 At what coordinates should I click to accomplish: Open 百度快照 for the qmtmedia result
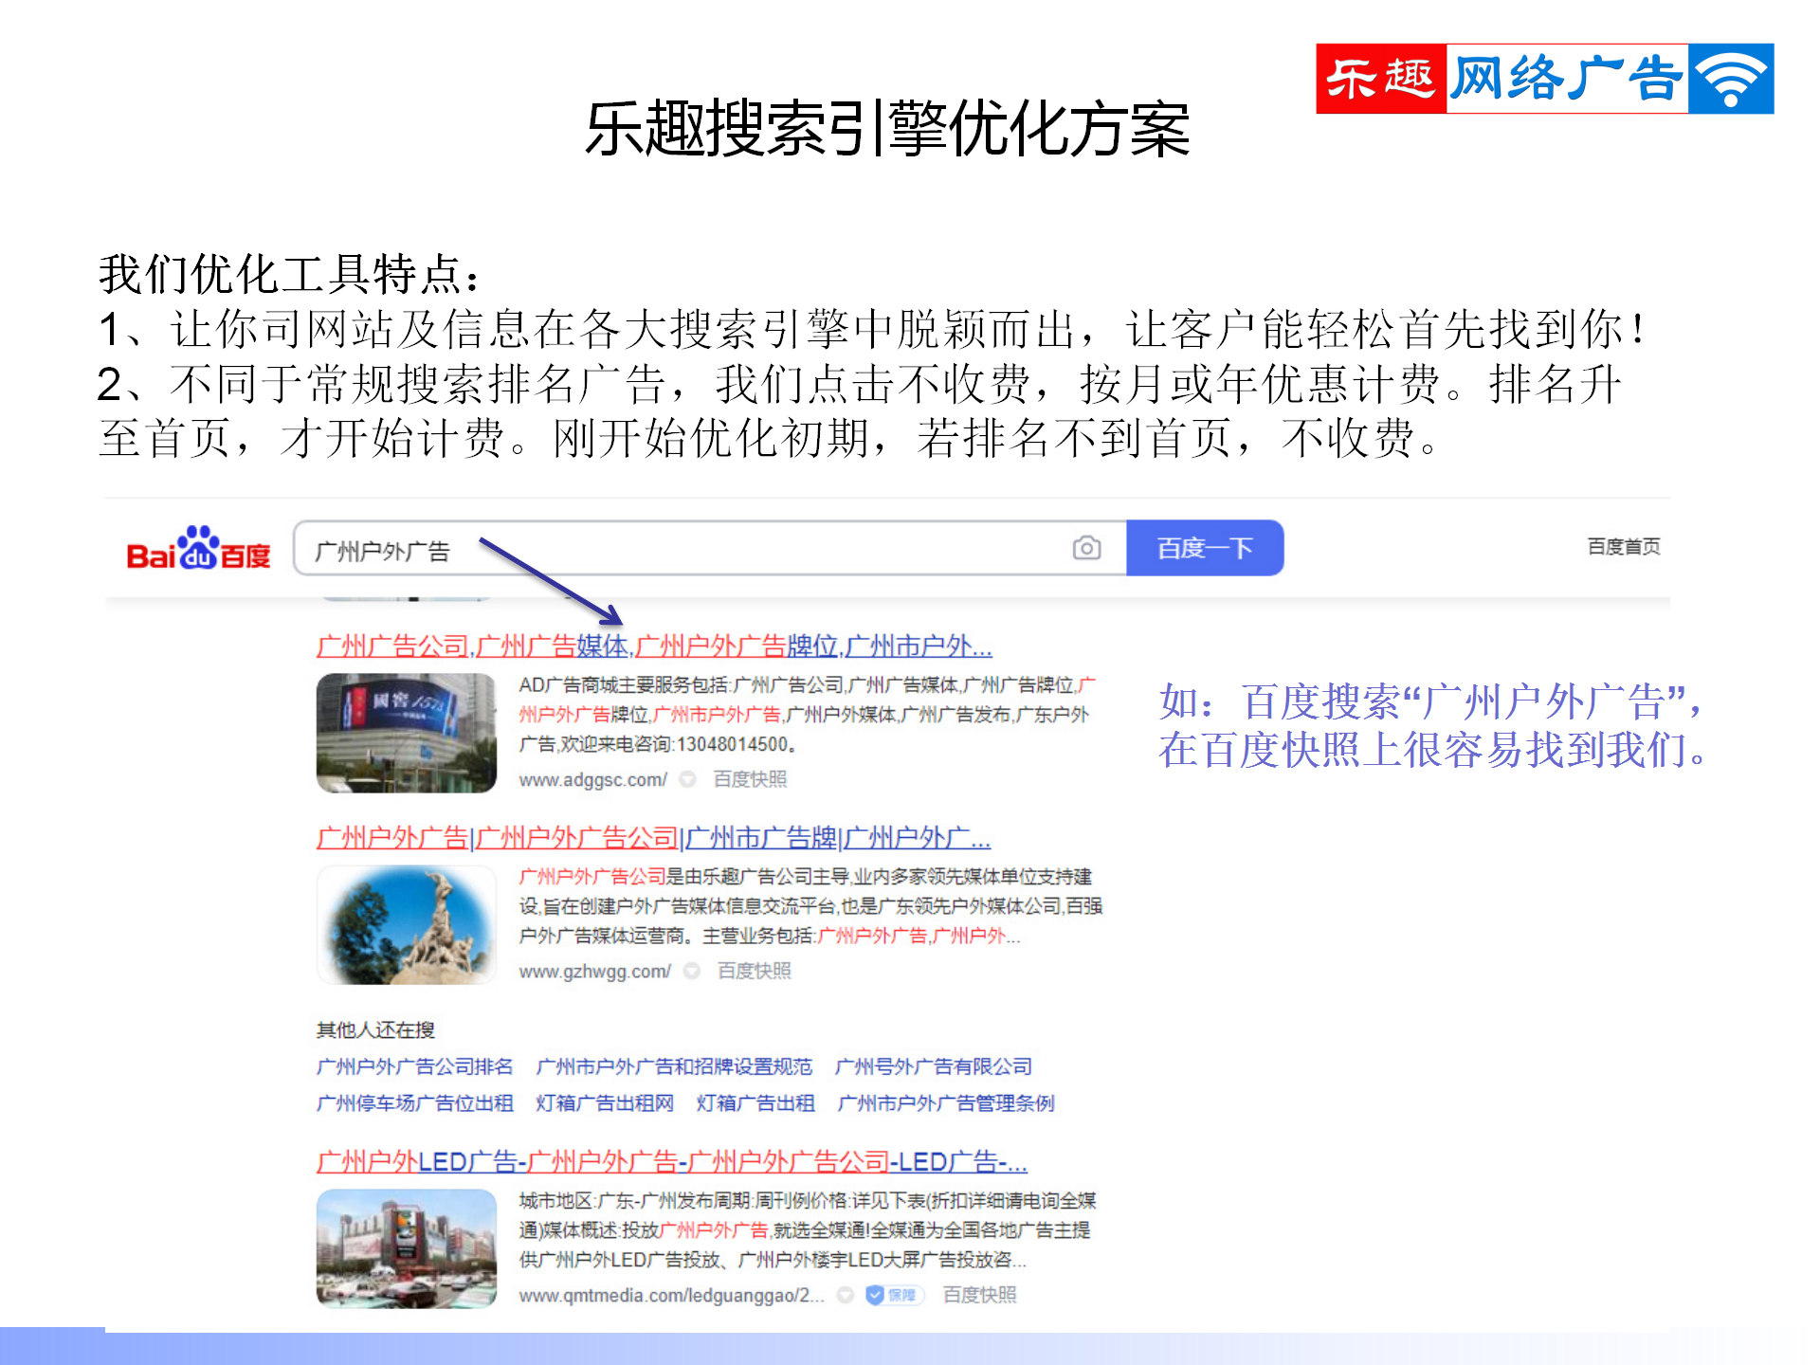[979, 1295]
